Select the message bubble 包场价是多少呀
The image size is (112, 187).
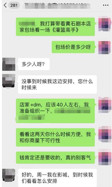pos(73,47)
